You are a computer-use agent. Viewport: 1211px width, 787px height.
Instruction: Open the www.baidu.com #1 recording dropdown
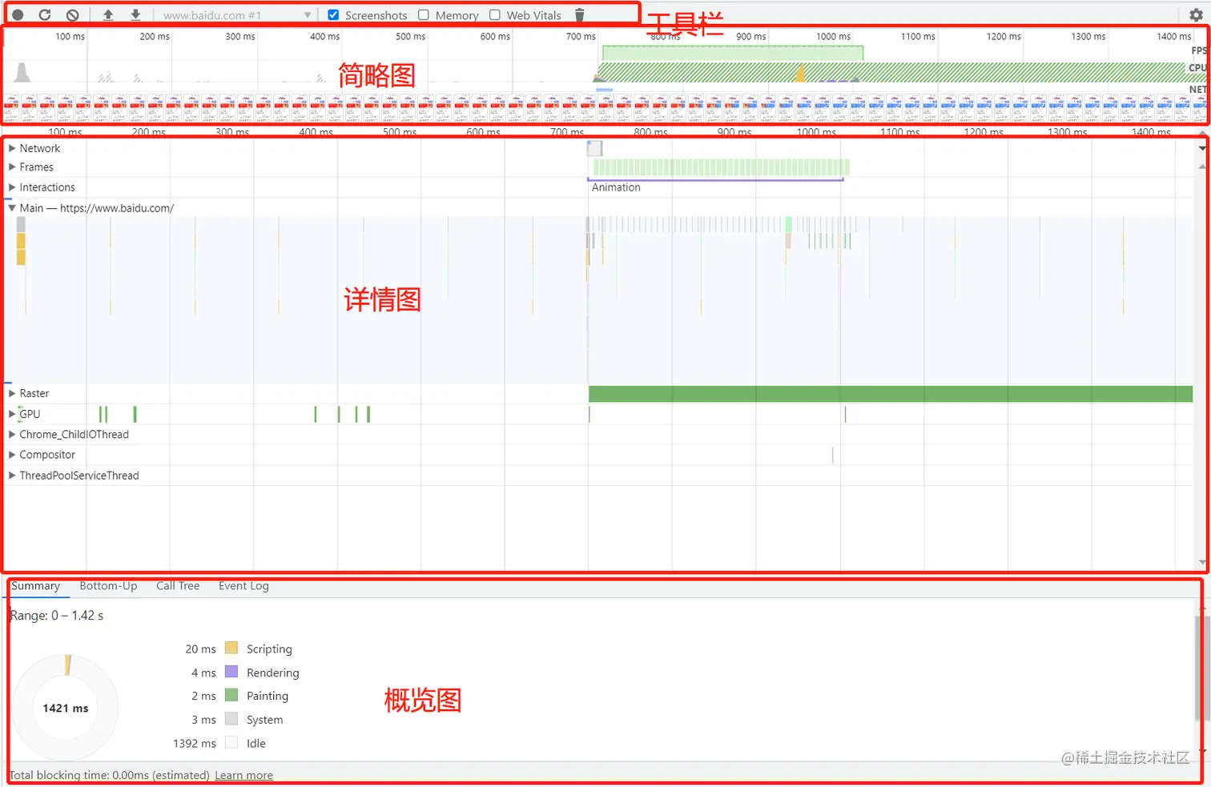pos(236,15)
